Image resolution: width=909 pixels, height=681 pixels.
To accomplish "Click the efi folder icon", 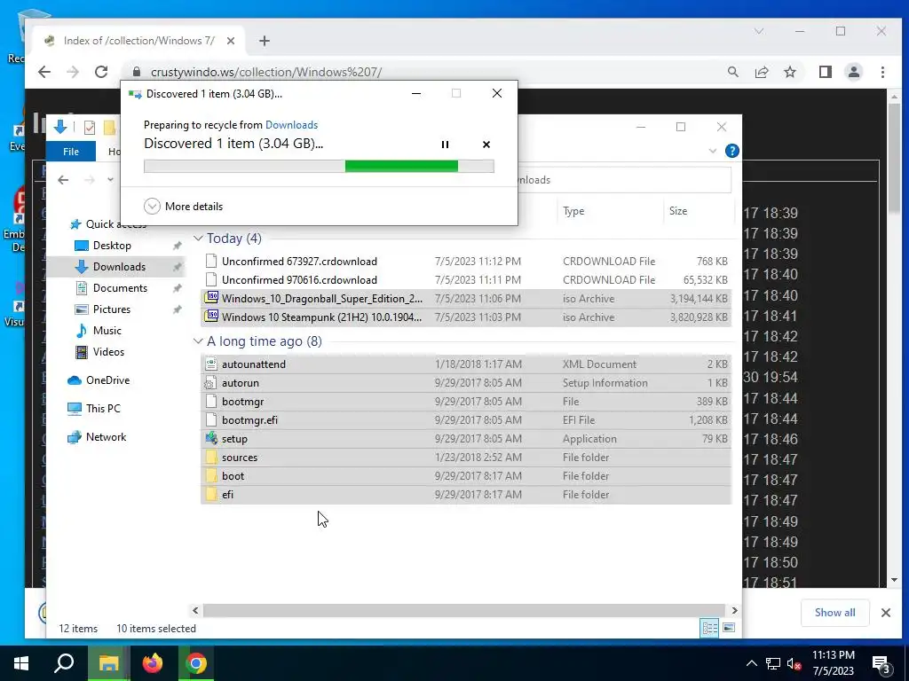I will (x=211, y=495).
